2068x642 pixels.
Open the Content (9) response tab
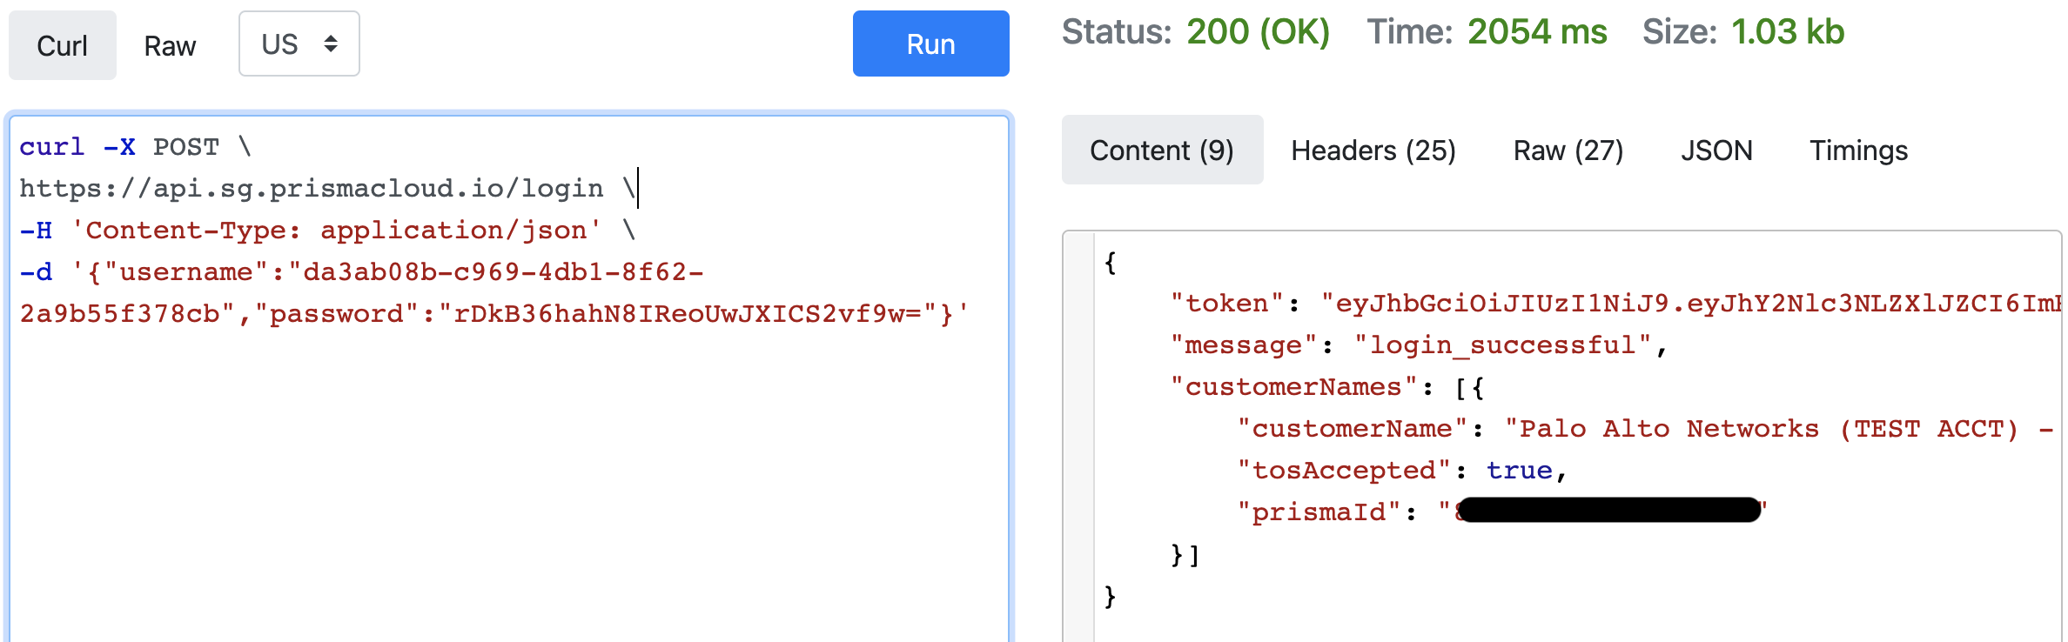[1161, 150]
